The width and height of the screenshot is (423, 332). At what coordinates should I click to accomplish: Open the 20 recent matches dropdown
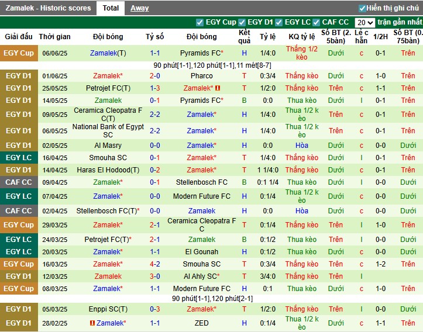pyautogui.click(x=364, y=23)
